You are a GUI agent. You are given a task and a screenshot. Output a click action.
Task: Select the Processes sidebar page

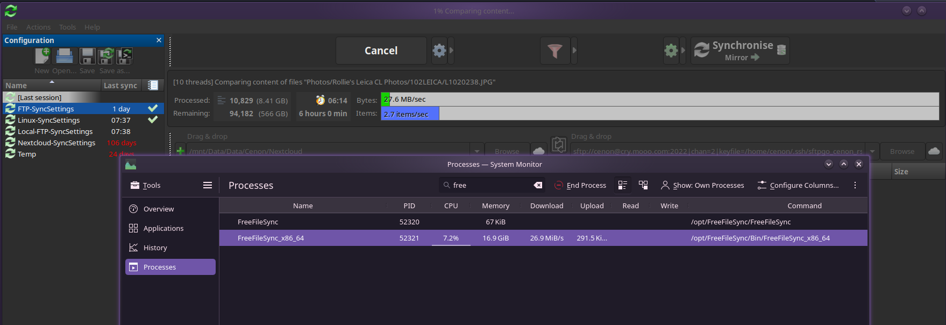(170, 267)
